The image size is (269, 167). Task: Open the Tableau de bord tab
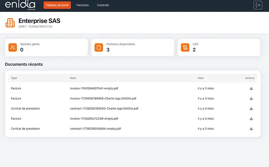pyautogui.click(x=57, y=5)
